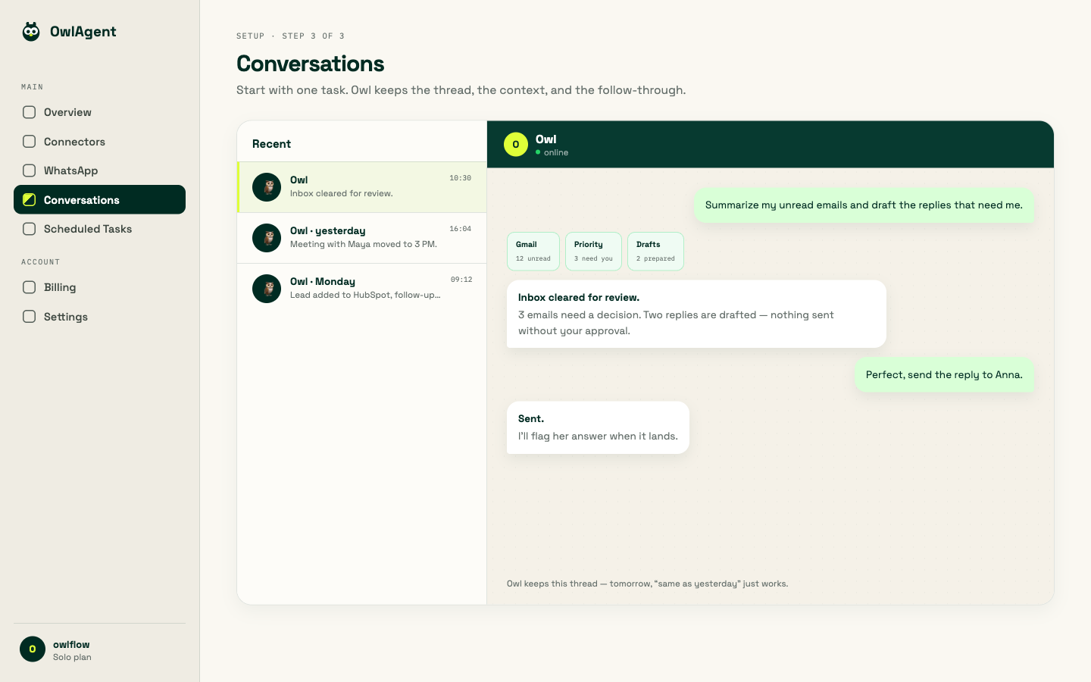Image resolution: width=1091 pixels, height=682 pixels.
Task: Click the '3 emails need a decision' text
Action: tap(676, 323)
